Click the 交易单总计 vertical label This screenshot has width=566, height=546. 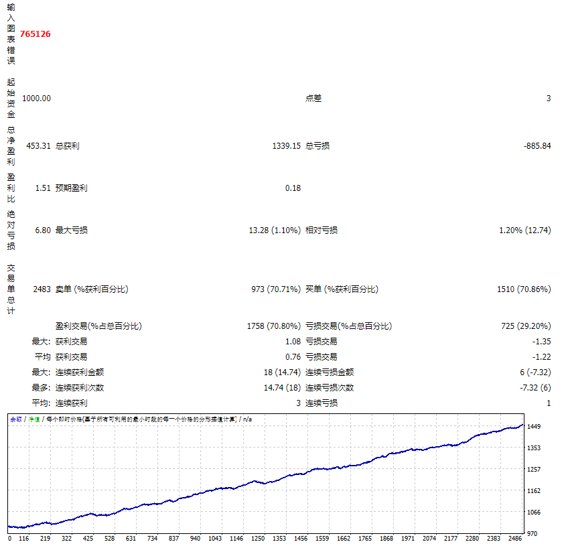click(x=11, y=289)
